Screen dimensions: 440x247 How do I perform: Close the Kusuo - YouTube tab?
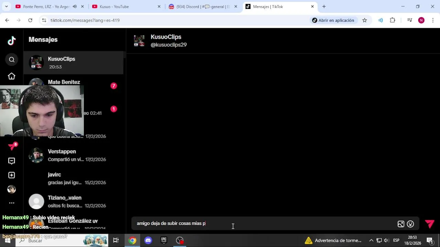(159, 7)
